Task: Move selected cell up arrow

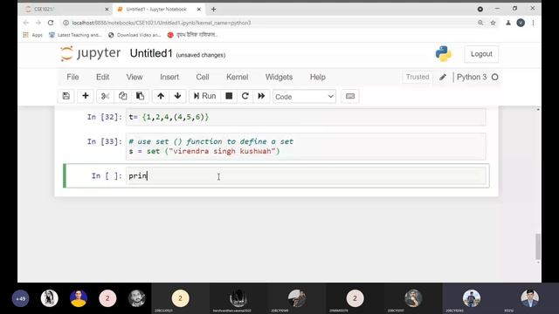Action: (161, 96)
